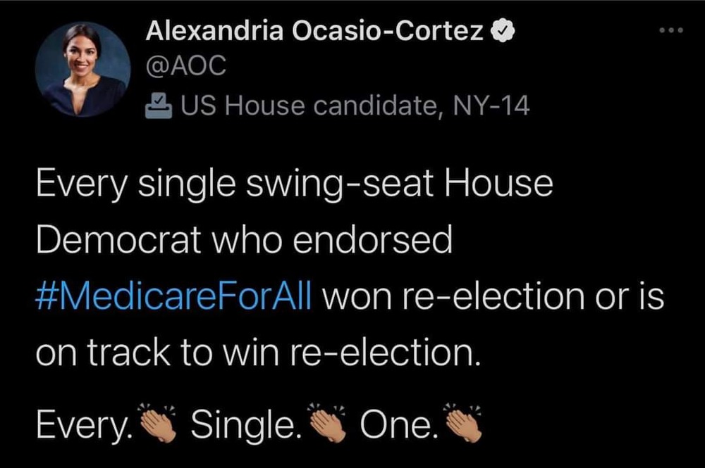Click the Alexandria Ocasio-Cortez display name
705x468 pixels.
315,32
